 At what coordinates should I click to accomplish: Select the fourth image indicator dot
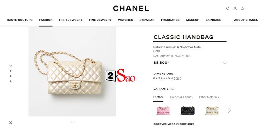coord(11,81)
